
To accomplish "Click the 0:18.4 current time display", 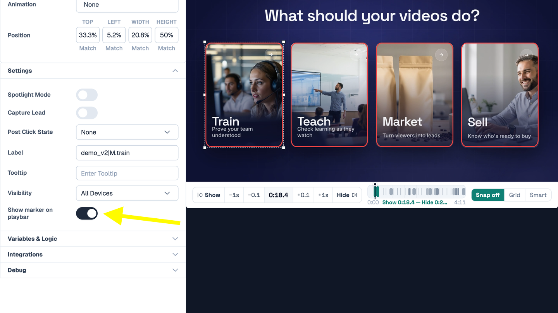I will (x=279, y=195).
